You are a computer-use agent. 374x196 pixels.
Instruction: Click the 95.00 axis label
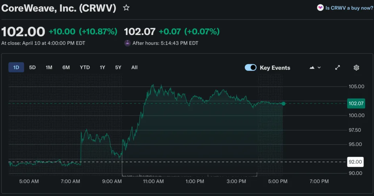(x=355, y=144)
